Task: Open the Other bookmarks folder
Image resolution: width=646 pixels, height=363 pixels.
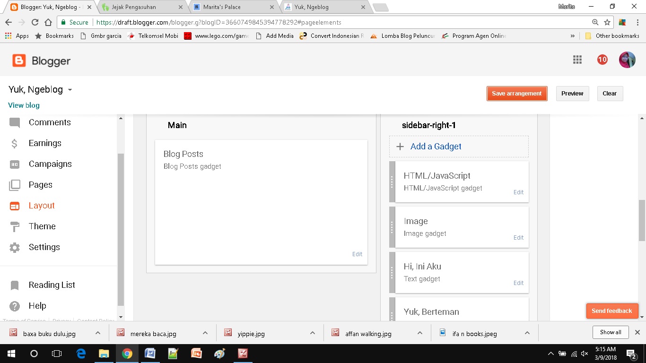Action: point(612,36)
